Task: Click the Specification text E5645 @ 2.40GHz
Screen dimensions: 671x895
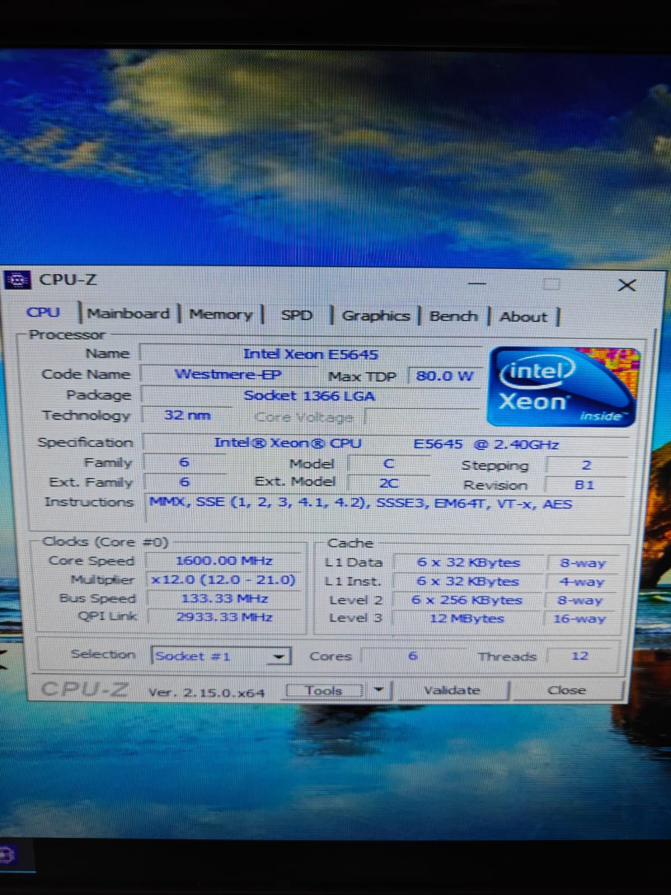Action: [x=485, y=445]
